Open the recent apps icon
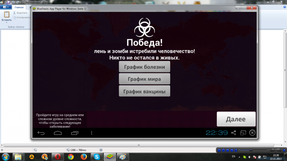This screenshot has width=287, height=161. pyautogui.click(x=75, y=133)
